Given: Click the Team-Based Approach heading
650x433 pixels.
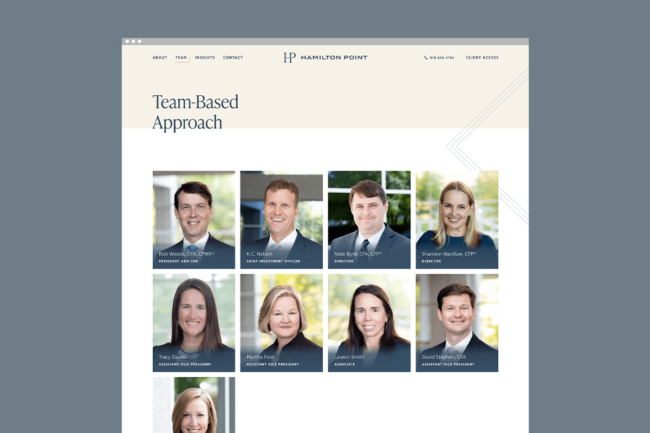Looking at the screenshot, I should point(196,112).
